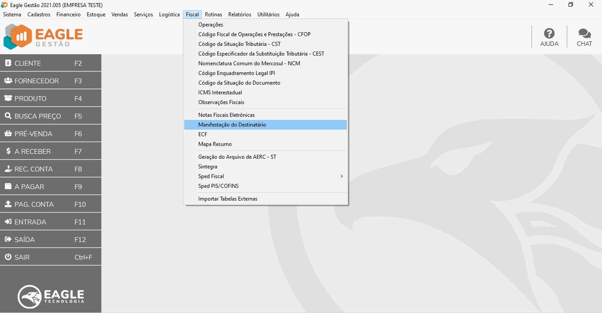Viewport: 602px width, 313px height.
Task: Expand the Sped Fiscal submenu arrow
Action: coord(342,176)
